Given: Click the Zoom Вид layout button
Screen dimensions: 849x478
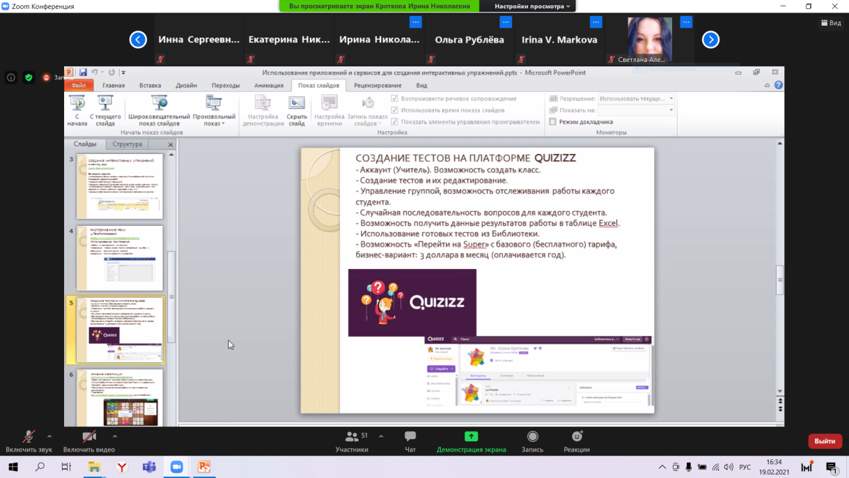Looking at the screenshot, I should (x=831, y=23).
